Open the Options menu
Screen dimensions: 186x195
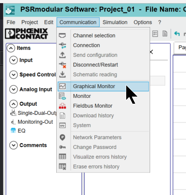[143, 22]
